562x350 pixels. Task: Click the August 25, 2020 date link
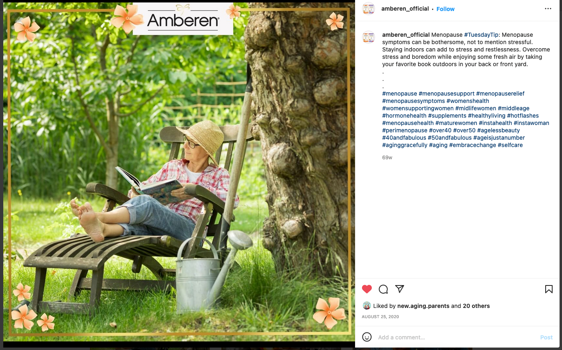(x=380, y=317)
